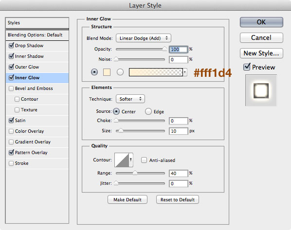Open the Drop Shadow settings label

(x=29, y=46)
